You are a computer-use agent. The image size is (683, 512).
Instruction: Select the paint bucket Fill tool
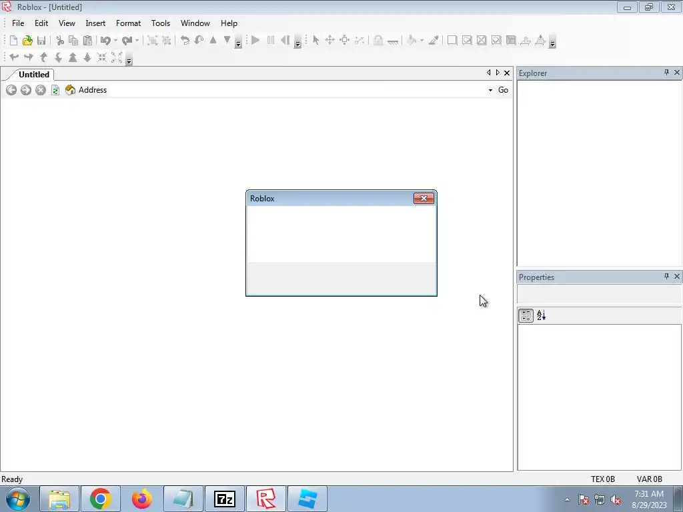[x=412, y=41]
